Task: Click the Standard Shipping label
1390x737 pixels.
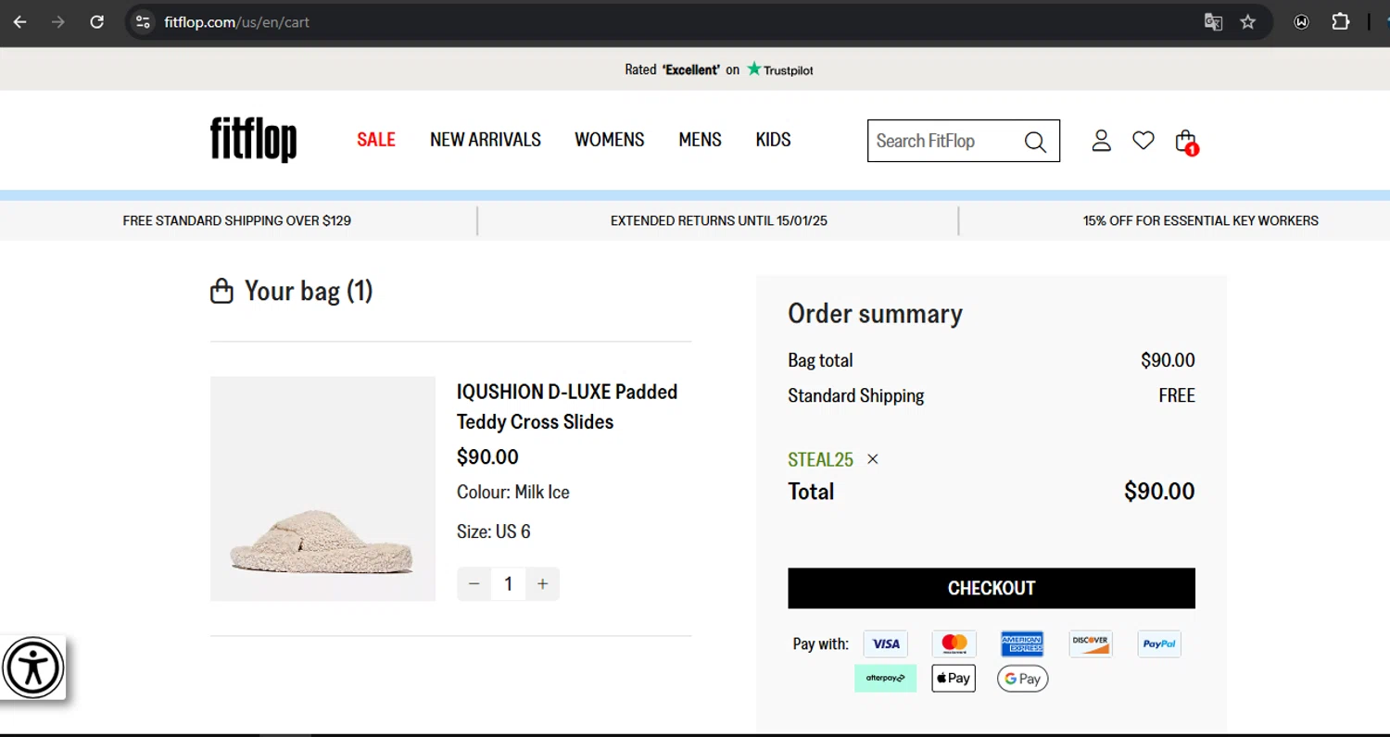Action: (x=856, y=395)
